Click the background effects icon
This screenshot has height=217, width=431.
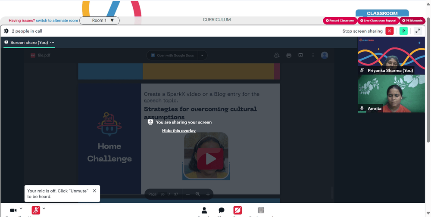click(261, 211)
